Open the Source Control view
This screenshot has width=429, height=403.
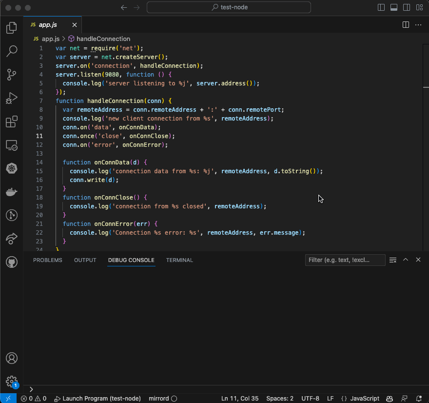(11, 75)
